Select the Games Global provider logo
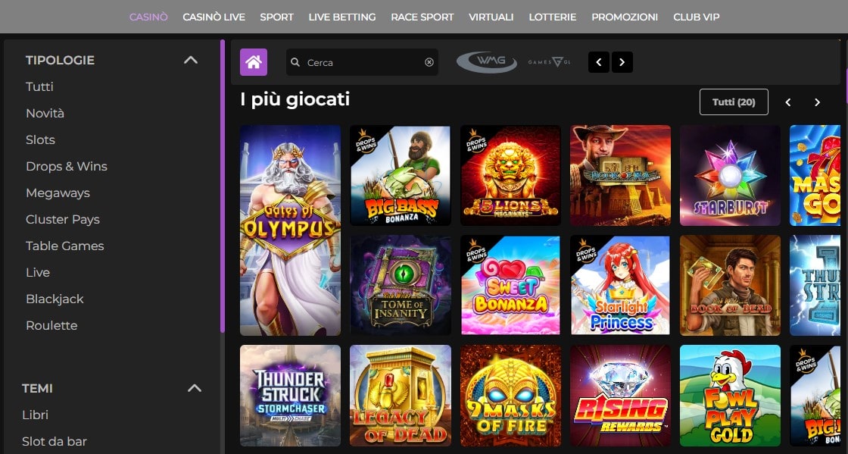This screenshot has width=848, height=454. click(x=550, y=62)
